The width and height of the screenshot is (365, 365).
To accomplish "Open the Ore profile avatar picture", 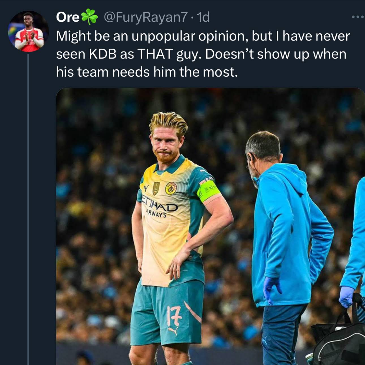I will point(29,31).
